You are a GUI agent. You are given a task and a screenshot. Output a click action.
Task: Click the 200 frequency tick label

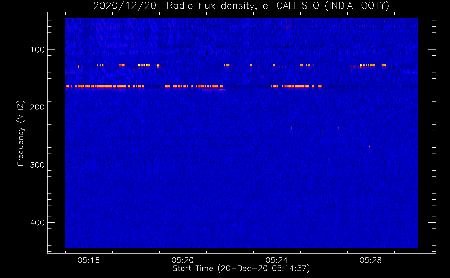(37, 107)
